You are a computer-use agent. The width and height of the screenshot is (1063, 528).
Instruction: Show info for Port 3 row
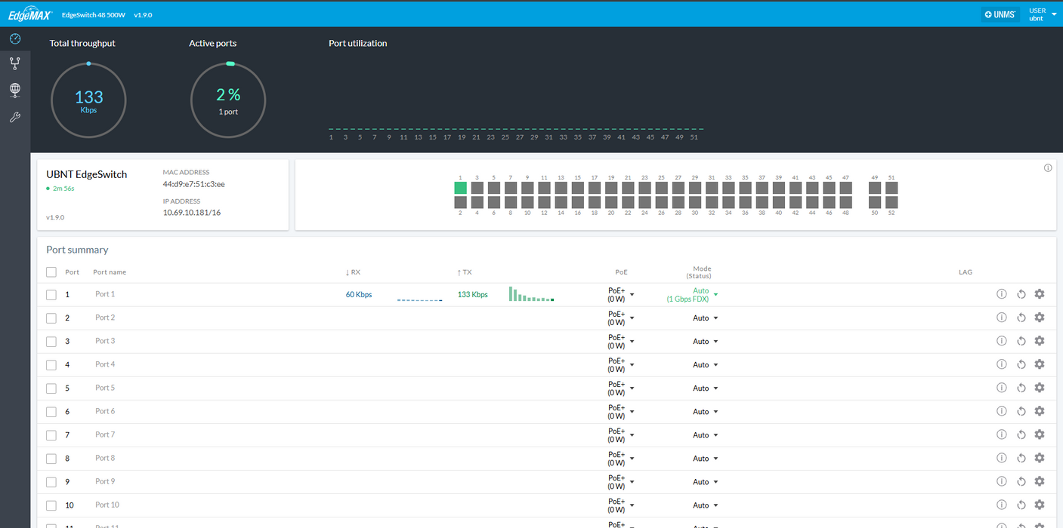click(x=1002, y=342)
